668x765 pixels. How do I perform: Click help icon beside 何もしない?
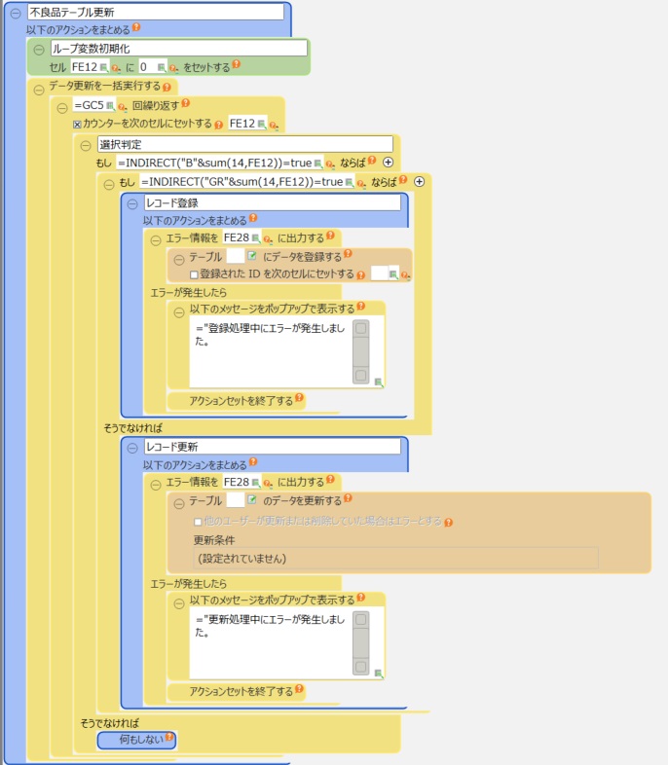click(169, 740)
